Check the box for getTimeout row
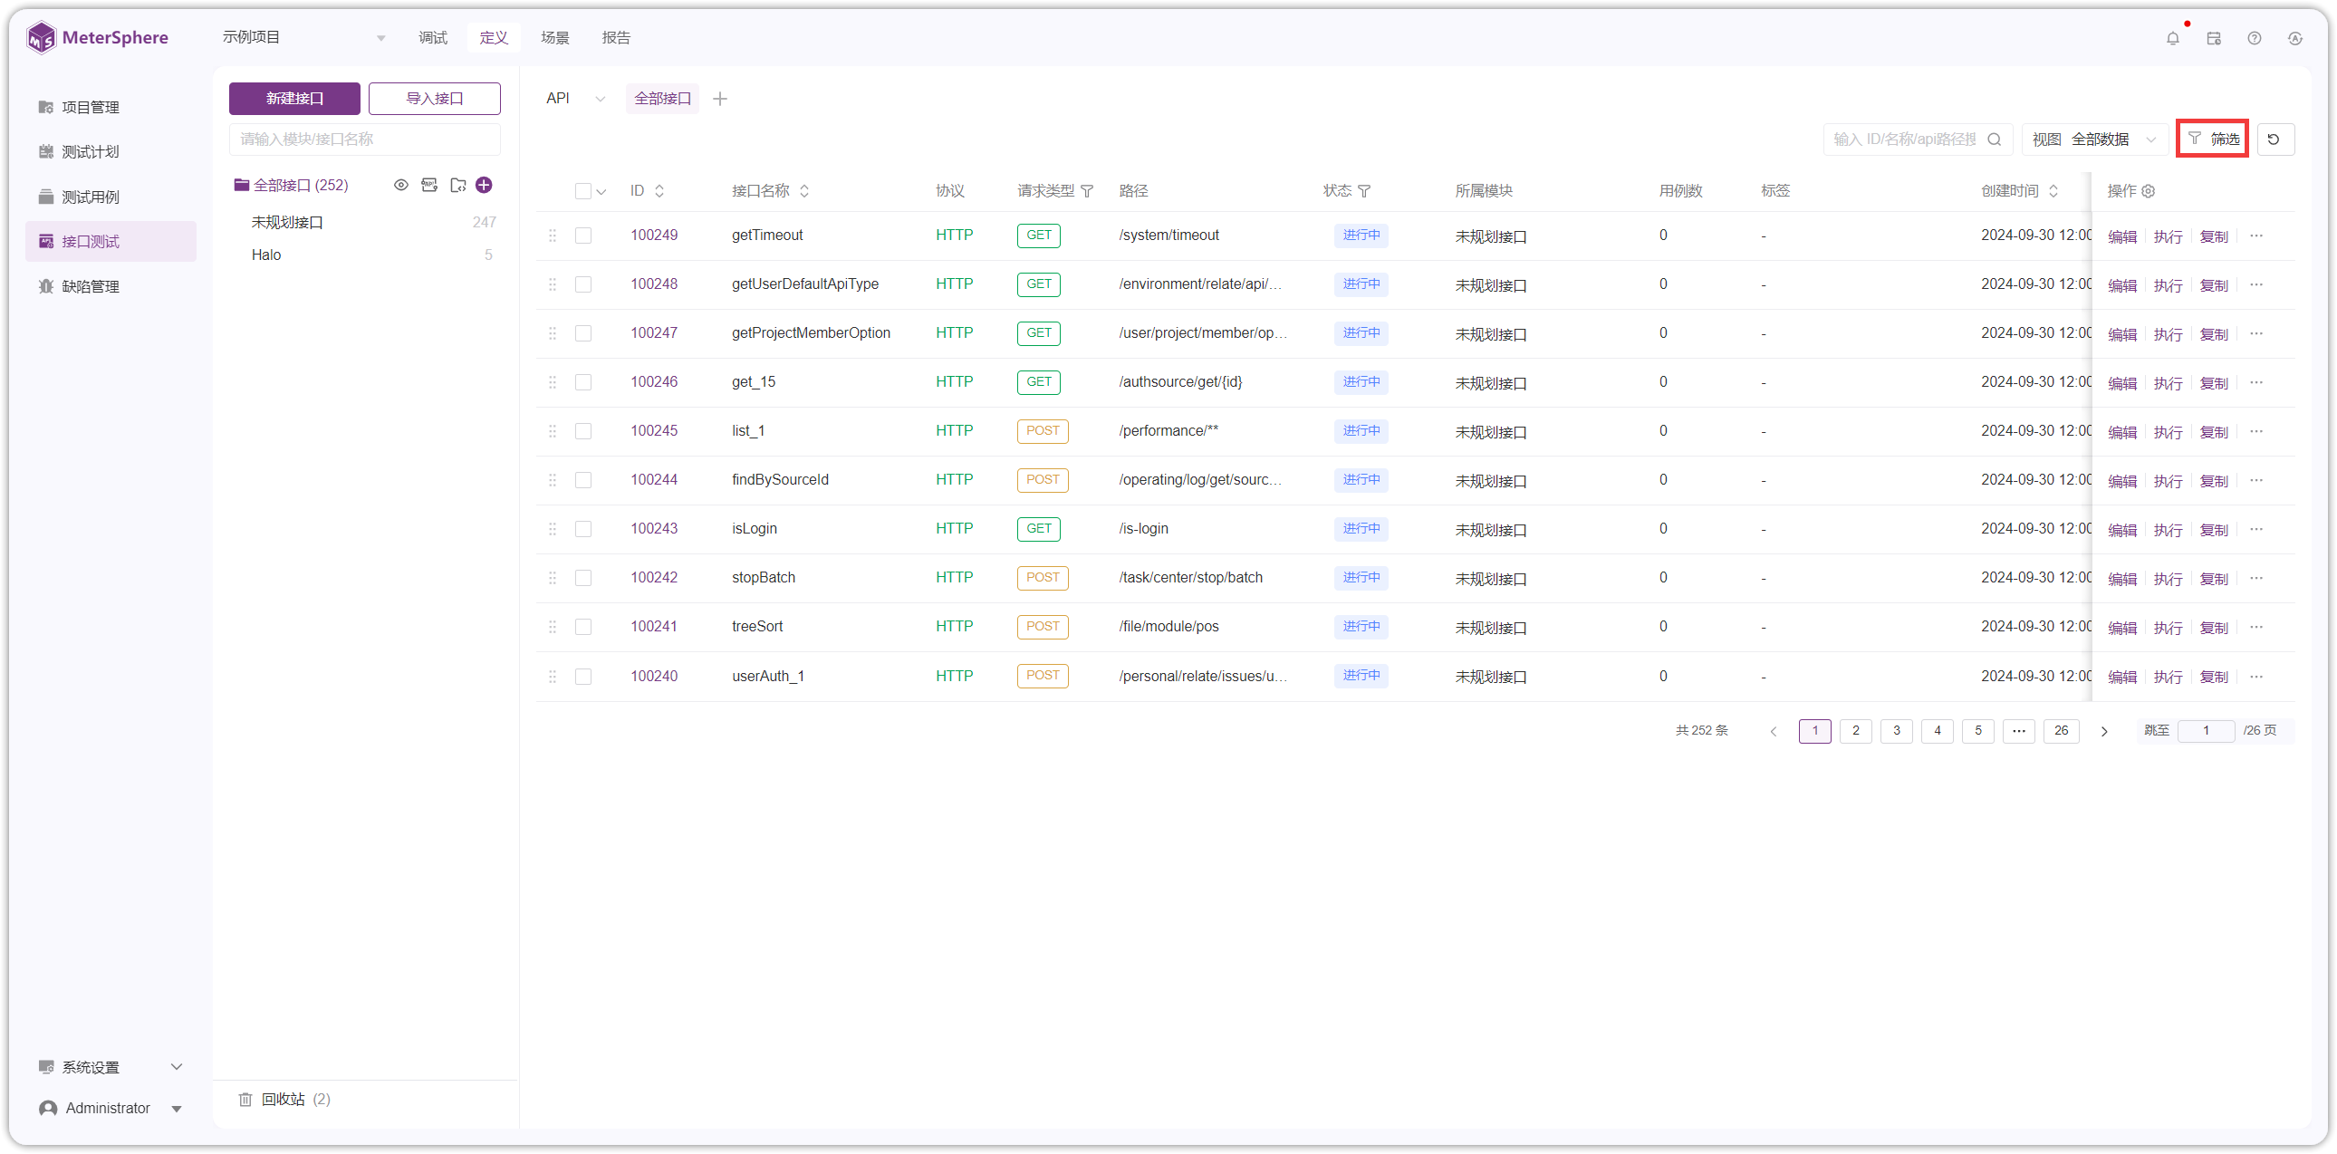This screenshot has width=2337, height=1154. pos(583,235)
